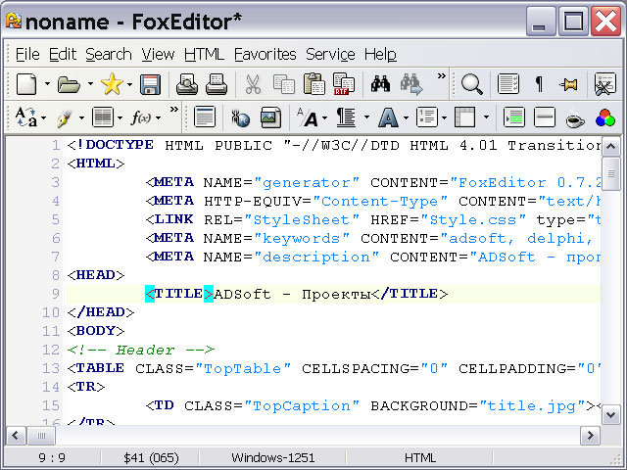
Task: Click the coffee cup Java icon
Action: point(575,119)
